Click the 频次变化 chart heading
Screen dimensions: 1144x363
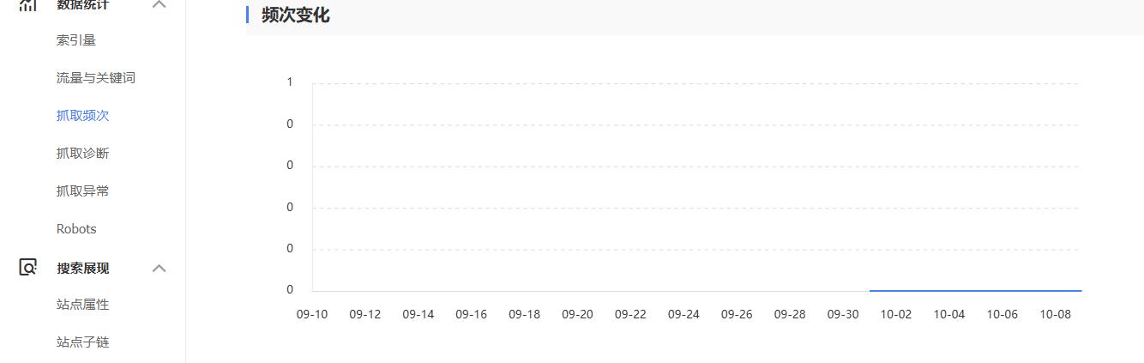point(296,15)
